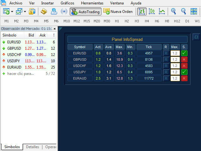The image size is (201, 151).
Task: Open the new chart dropdown arrow
Action: click(12, 12)
